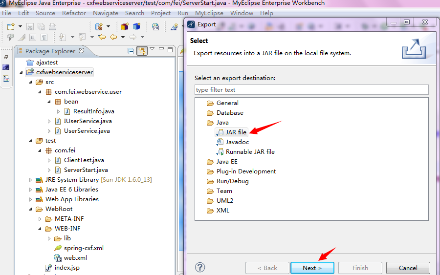The height and width of the screenshot is (275, 440).
Task: Click the Toggle Mark Occurrences pencil icon
Action: pyautogui.click(x=22, y=37)
